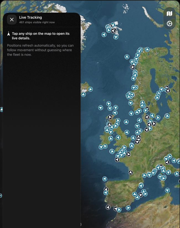Tap the ship off northwest Spain
The height and width of the screenshot is (228, 180).
tap(105, 179)
